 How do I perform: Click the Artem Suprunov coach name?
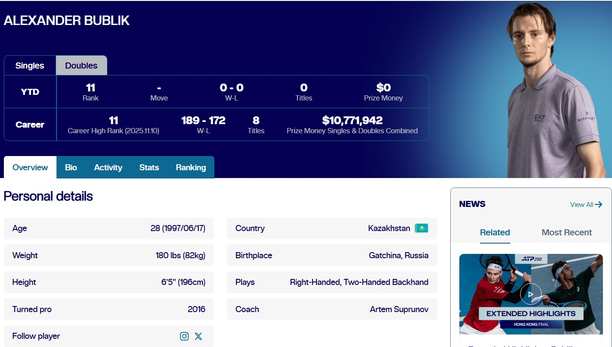[399, 309]
